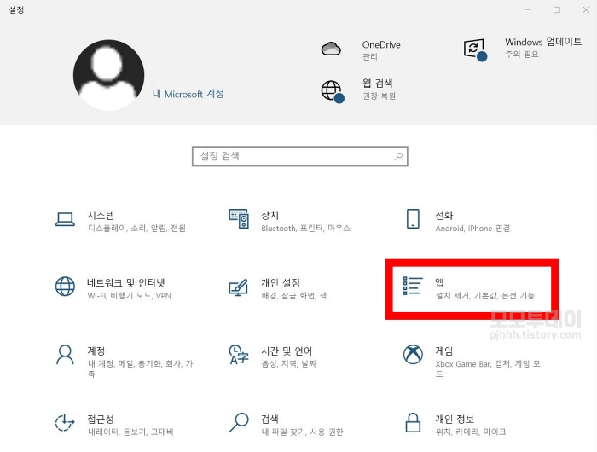597x452 pixels.
Task: Select the 게임 title text
Action: coord(444,351)
